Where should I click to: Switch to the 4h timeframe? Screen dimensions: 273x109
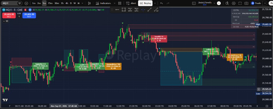pyautogui.click(x=67, y=3)
